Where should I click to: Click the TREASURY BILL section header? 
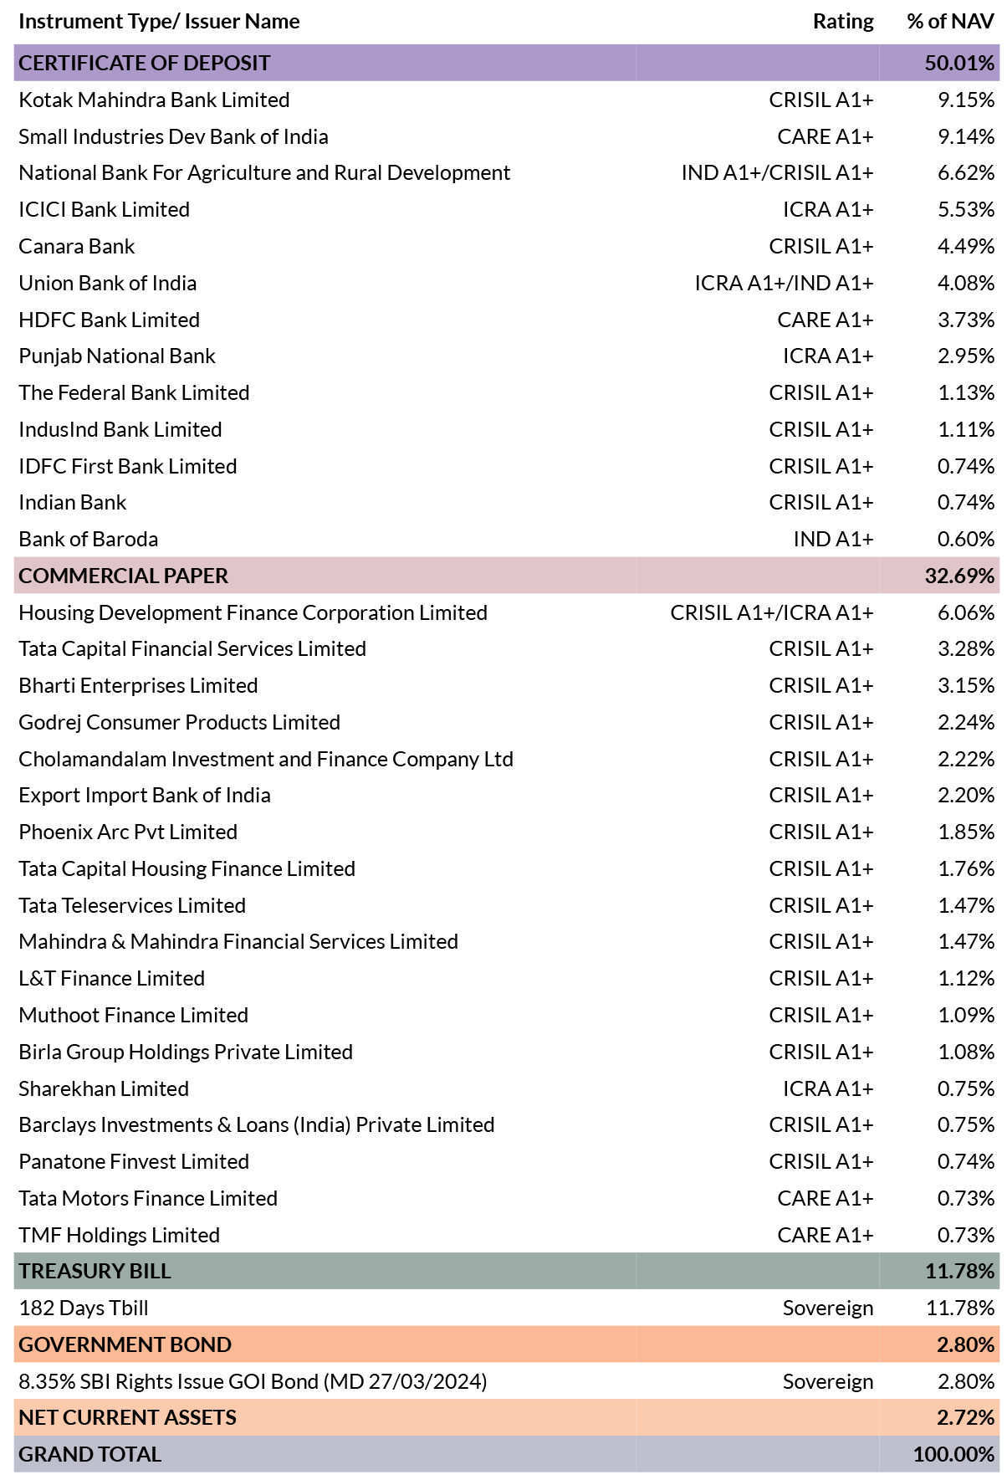coord(506,1271)
